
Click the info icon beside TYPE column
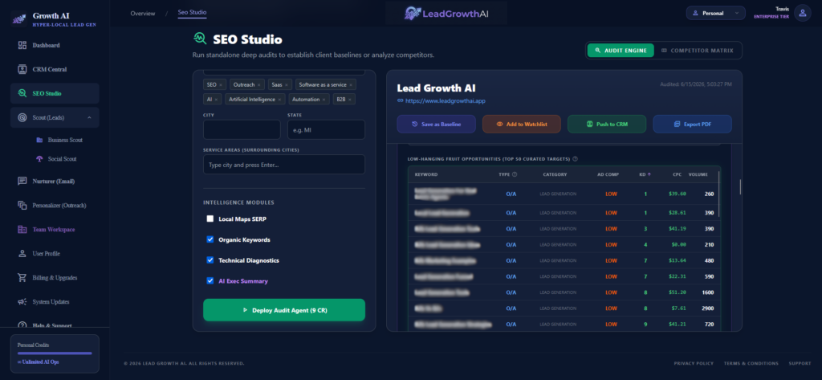click(x=515, y=175)
